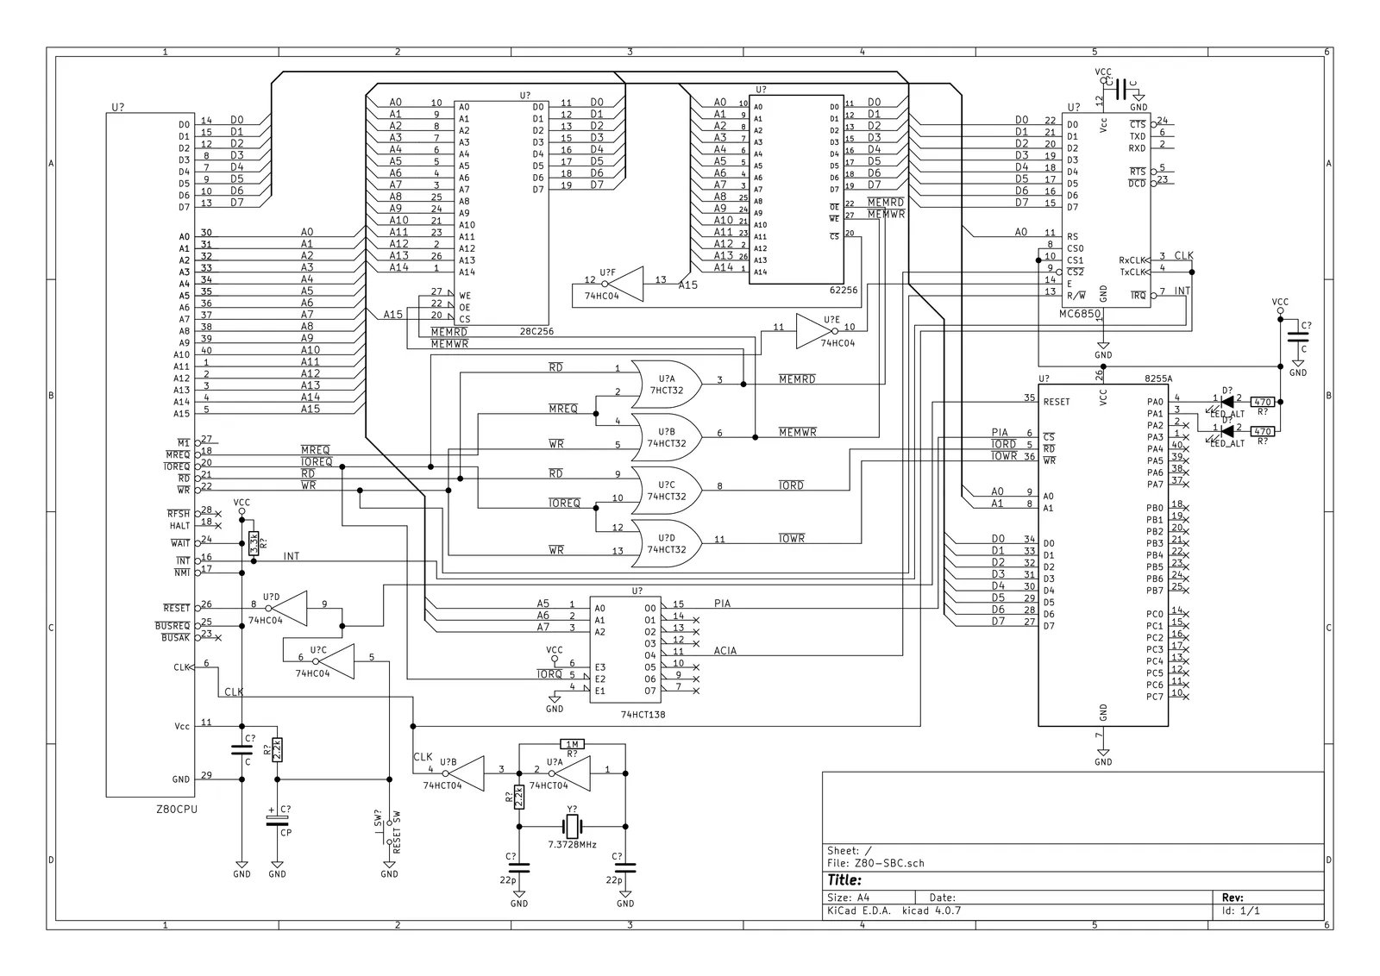This screenshot has width=1380, height=976.
Task: Click the 'Id: 1/1' sheet number text
Action: (x=1240, y=910)
